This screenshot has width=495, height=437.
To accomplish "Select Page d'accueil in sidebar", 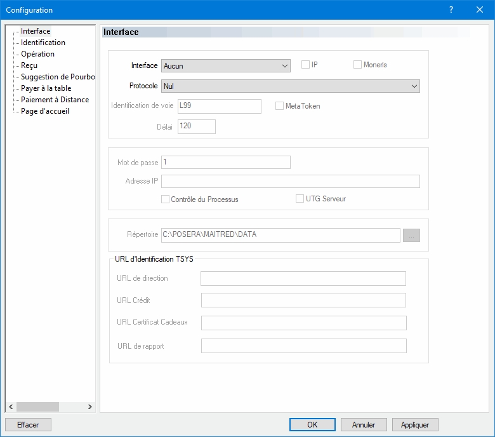I will (44, 111).
